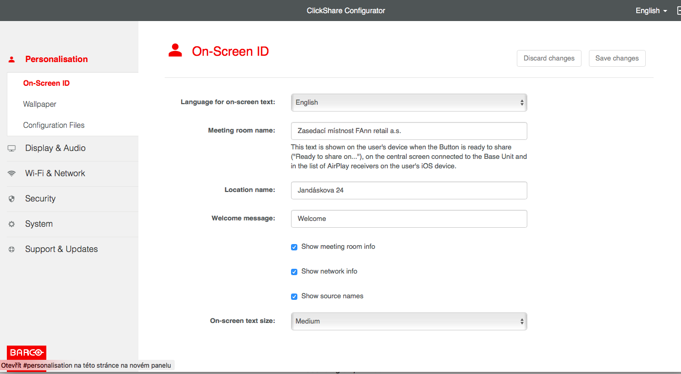Open the English language menu in header

pos(651,11)
